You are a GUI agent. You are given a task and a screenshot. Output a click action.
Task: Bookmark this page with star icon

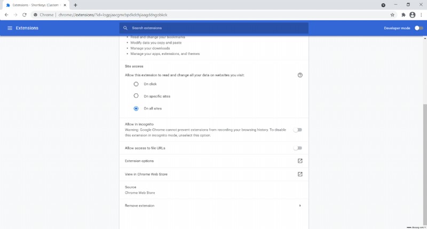(392, 15)
